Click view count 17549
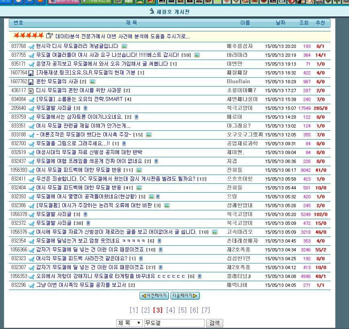This screenshot has height=329, width=349. [x=304, y=108]
